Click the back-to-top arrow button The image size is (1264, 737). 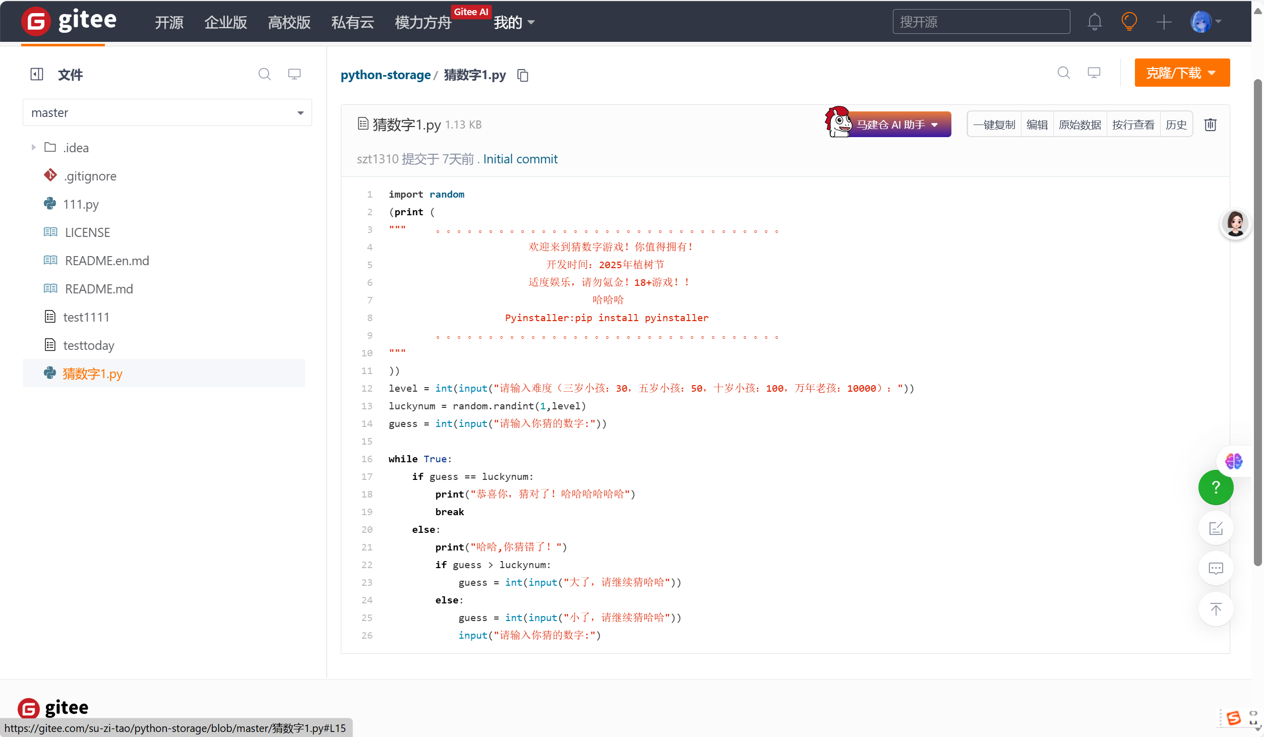click(1215, 609)
